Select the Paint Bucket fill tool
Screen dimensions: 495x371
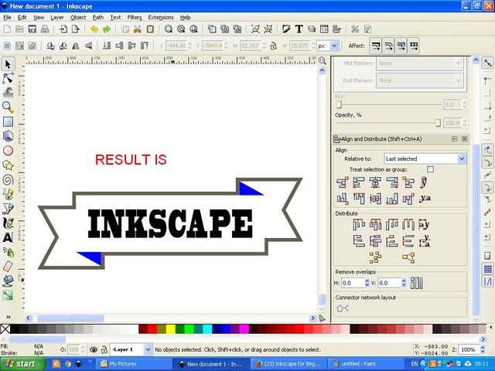tap(8, 281)
